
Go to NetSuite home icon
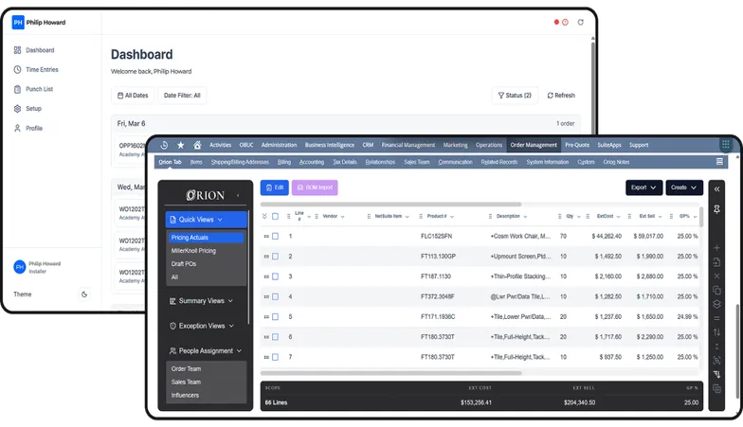coord(197,146)
